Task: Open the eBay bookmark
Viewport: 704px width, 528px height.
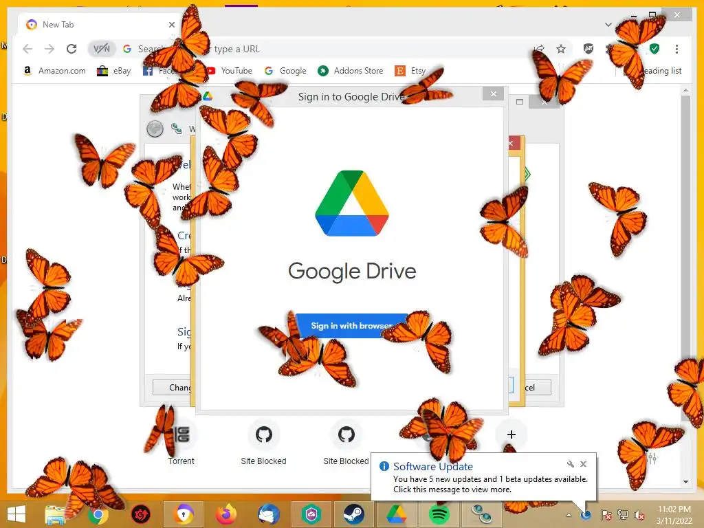Action: click(x=114, y=71)
